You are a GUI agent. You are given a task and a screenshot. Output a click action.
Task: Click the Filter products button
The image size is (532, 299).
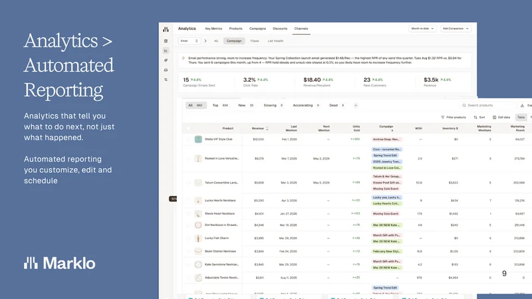[x=454, y=118]
